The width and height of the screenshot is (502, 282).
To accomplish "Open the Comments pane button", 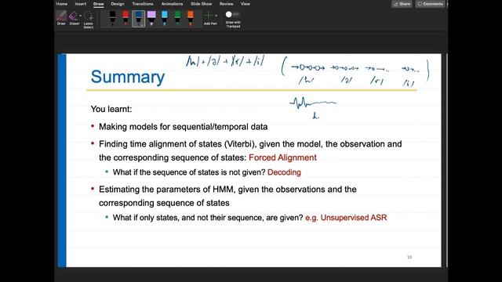I will [x=430, y=4].
